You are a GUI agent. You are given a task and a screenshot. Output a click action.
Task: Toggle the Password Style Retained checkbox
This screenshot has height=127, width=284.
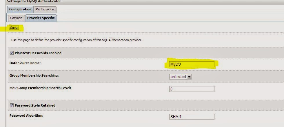click(x=12, y=105)
